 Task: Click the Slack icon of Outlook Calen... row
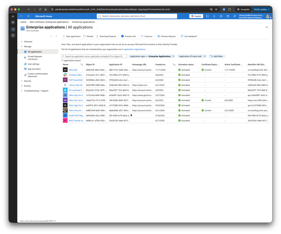pyautogui.click(x=65, y=75)
